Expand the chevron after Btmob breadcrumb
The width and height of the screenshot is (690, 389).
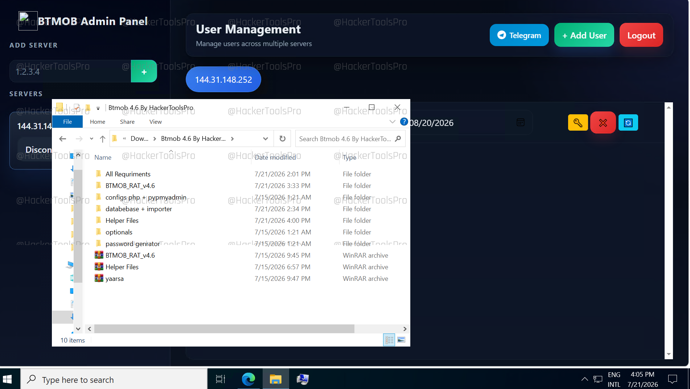click(233, 139)
